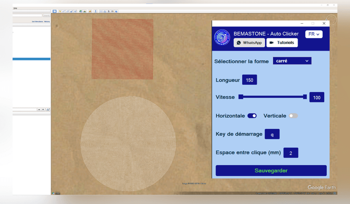Viewport: 350px width, 204px height.
Task: Click the ruler tool in Earth toolbar
Action: click(x=96, y=11)
